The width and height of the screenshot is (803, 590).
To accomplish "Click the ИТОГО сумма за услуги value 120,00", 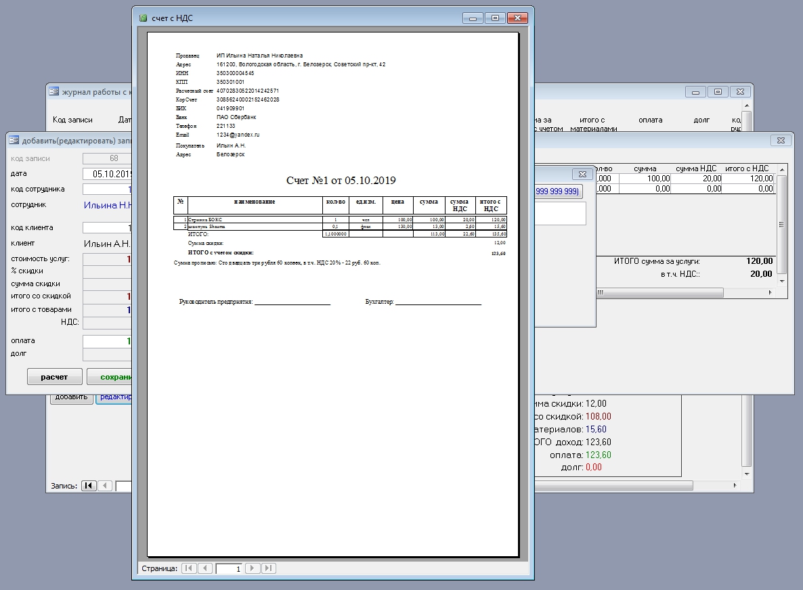I will 760,261.
